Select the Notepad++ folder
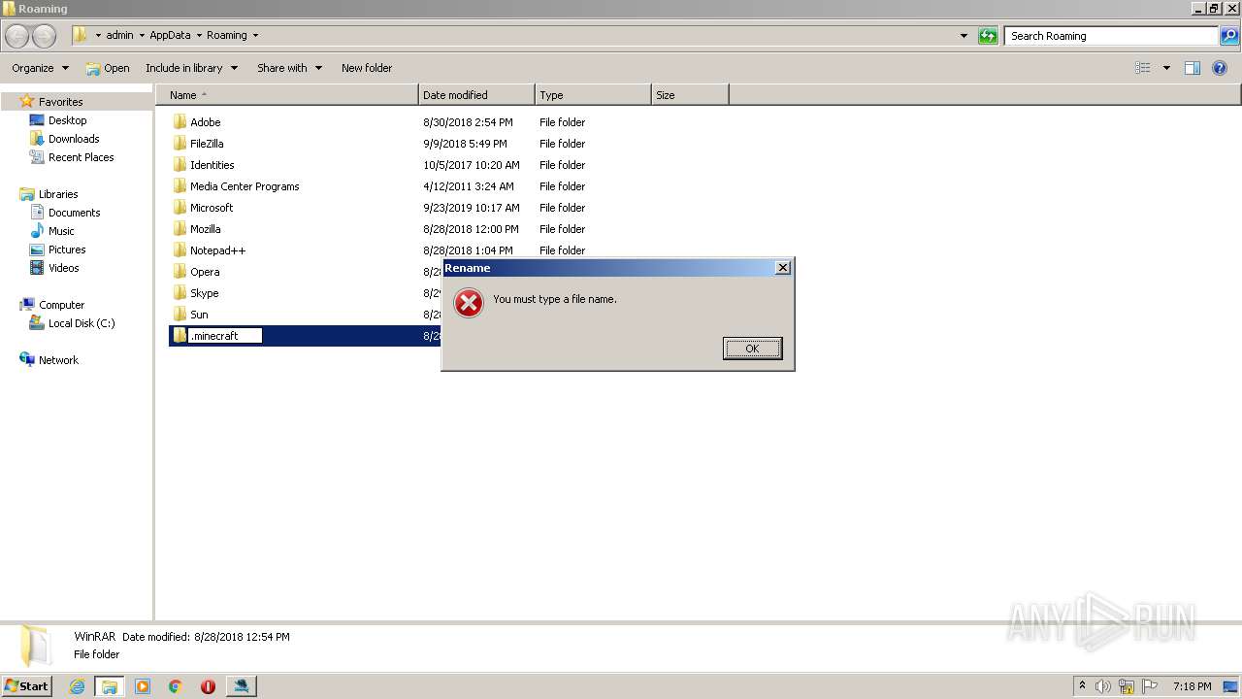The height and width of the screenshot is (699, 1242). [217, 250]
